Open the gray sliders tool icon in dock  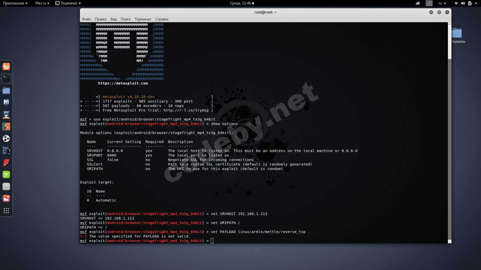[x=6, y=186]
